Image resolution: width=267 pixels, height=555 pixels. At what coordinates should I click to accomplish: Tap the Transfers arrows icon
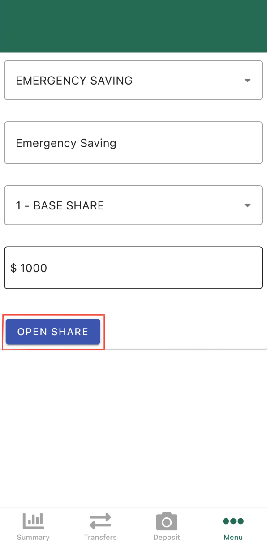coord(100,521)
